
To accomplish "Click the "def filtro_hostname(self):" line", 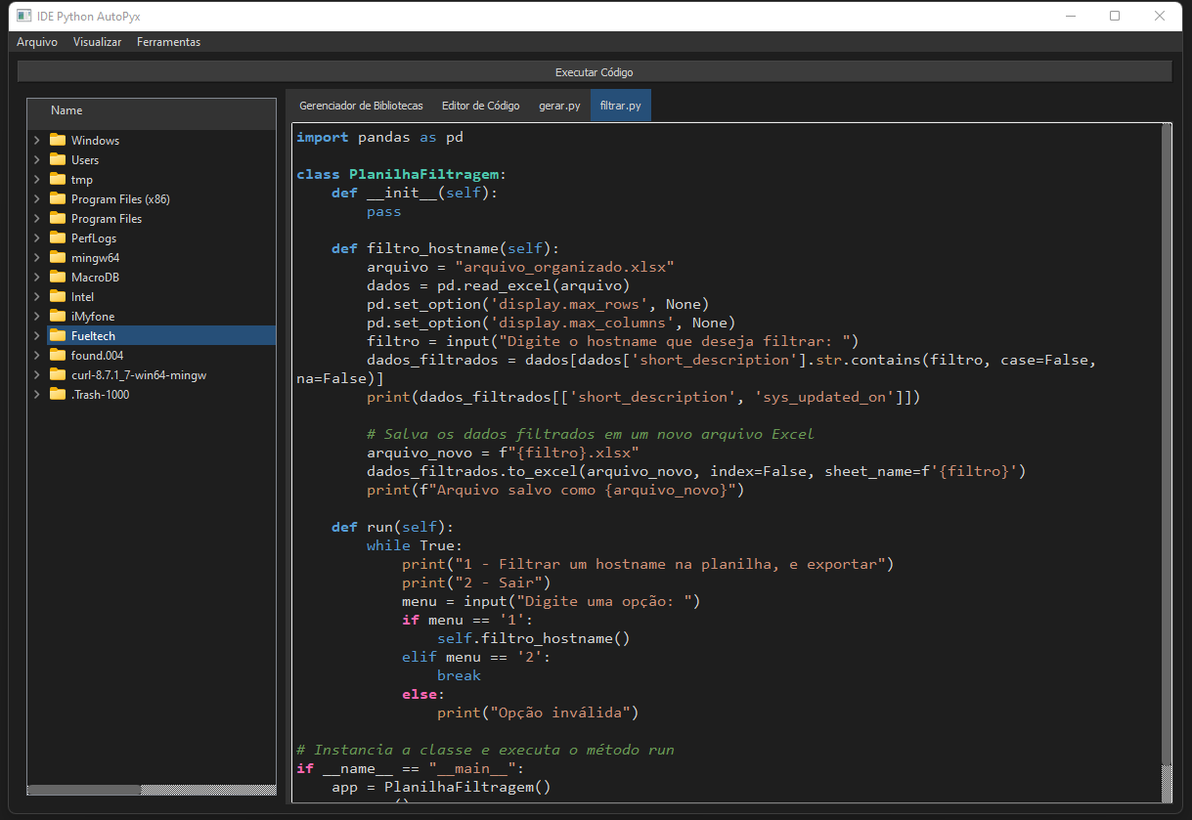I will (445, 248).
